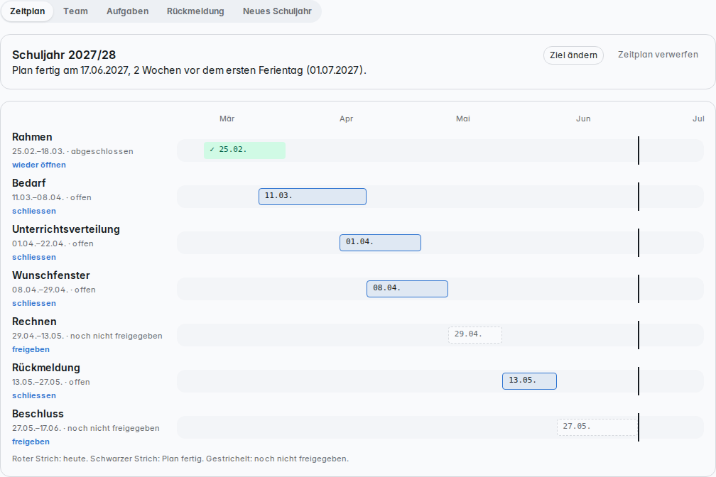Screen dimensions: 716x477
Task: Click the 13.05.–27.05. offen status
Action: 50,382
